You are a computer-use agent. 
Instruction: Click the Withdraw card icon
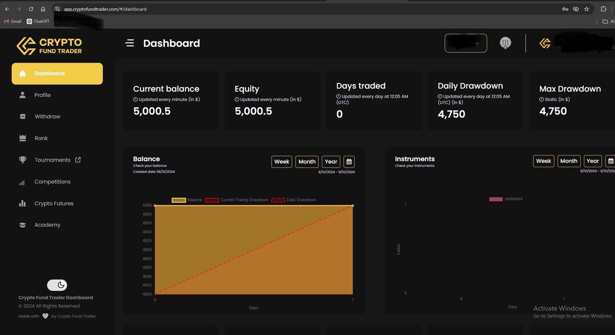click(x=23, y=116)
